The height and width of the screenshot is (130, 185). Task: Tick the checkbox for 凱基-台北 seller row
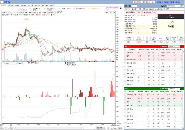(x=125, y=98)
